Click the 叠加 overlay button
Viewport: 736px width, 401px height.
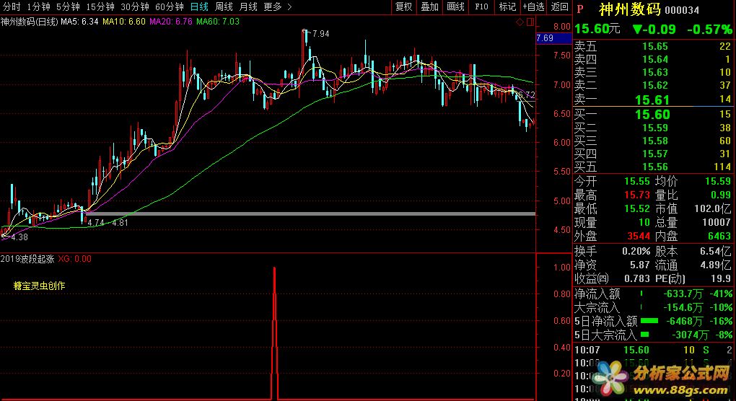[x=429, y=6]
